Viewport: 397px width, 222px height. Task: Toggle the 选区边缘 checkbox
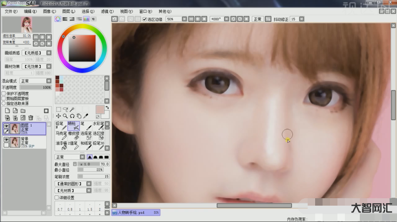coord(144,19)
